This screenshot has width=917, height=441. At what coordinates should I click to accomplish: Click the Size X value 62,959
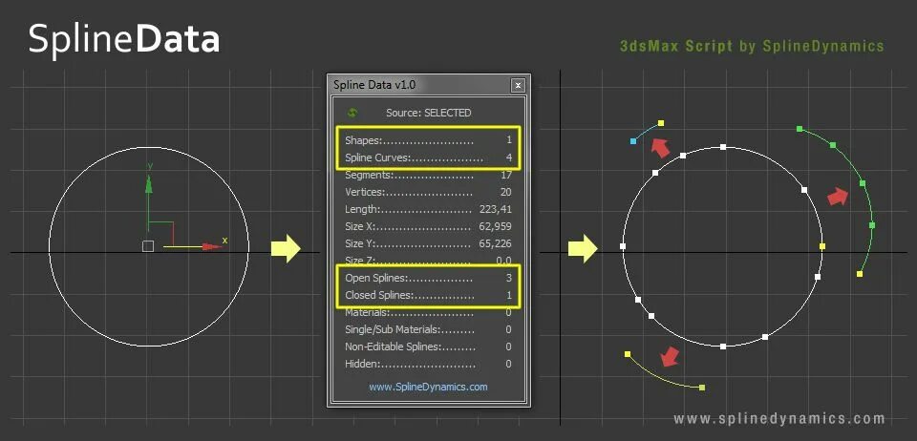(496, 226)
